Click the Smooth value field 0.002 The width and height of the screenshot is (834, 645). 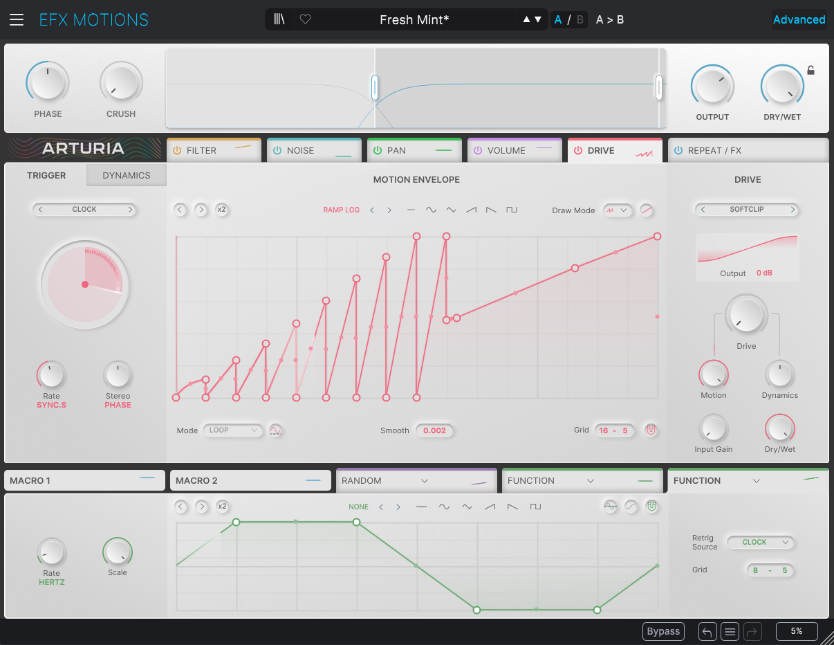pyautogui.click(x=434, y=430)
